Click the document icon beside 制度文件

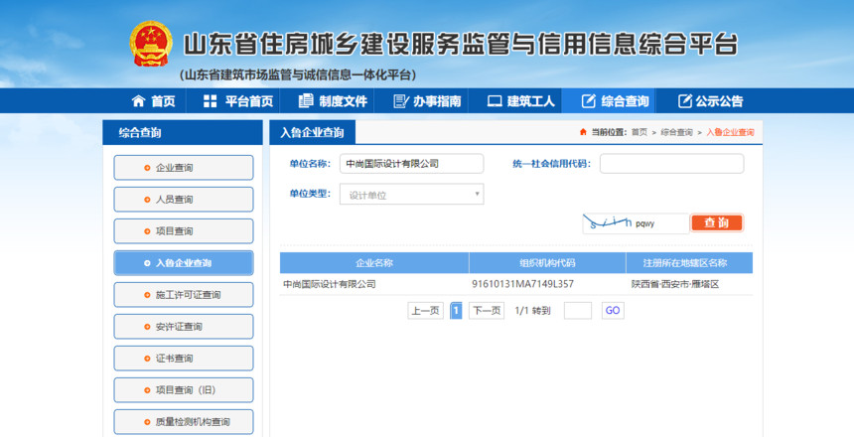point(305,101)
